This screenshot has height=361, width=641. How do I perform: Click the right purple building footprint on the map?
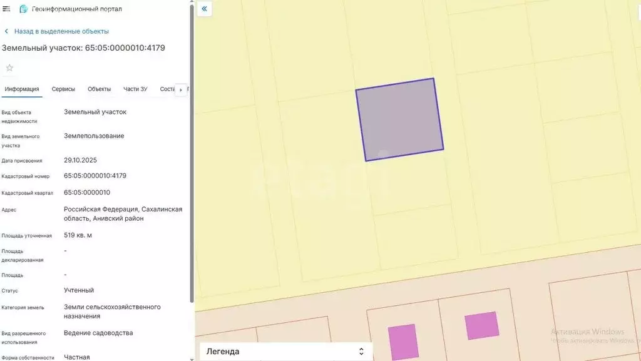(482, 325)
